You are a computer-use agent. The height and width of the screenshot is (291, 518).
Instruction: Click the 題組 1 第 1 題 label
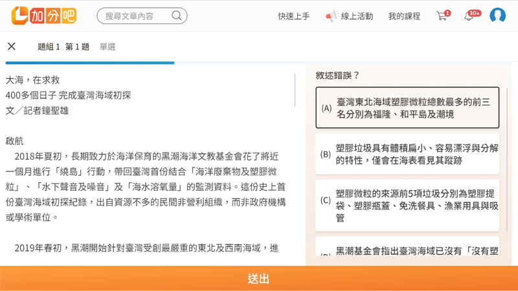tap(63, 47)
